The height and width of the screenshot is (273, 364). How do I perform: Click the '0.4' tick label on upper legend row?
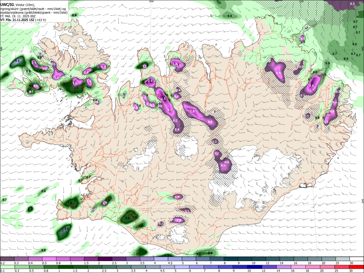pyautogui.click(x=30, y=263)
